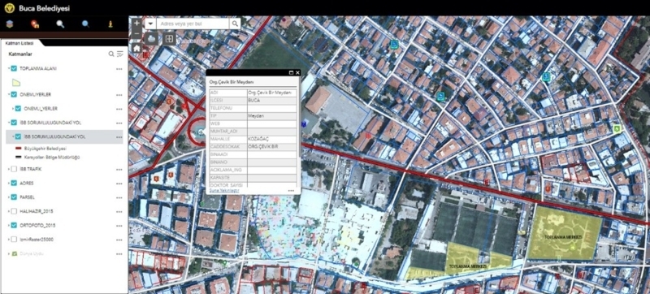Expand the ADRES layer tree
The image size is (650, 294).
coord(9,183)
